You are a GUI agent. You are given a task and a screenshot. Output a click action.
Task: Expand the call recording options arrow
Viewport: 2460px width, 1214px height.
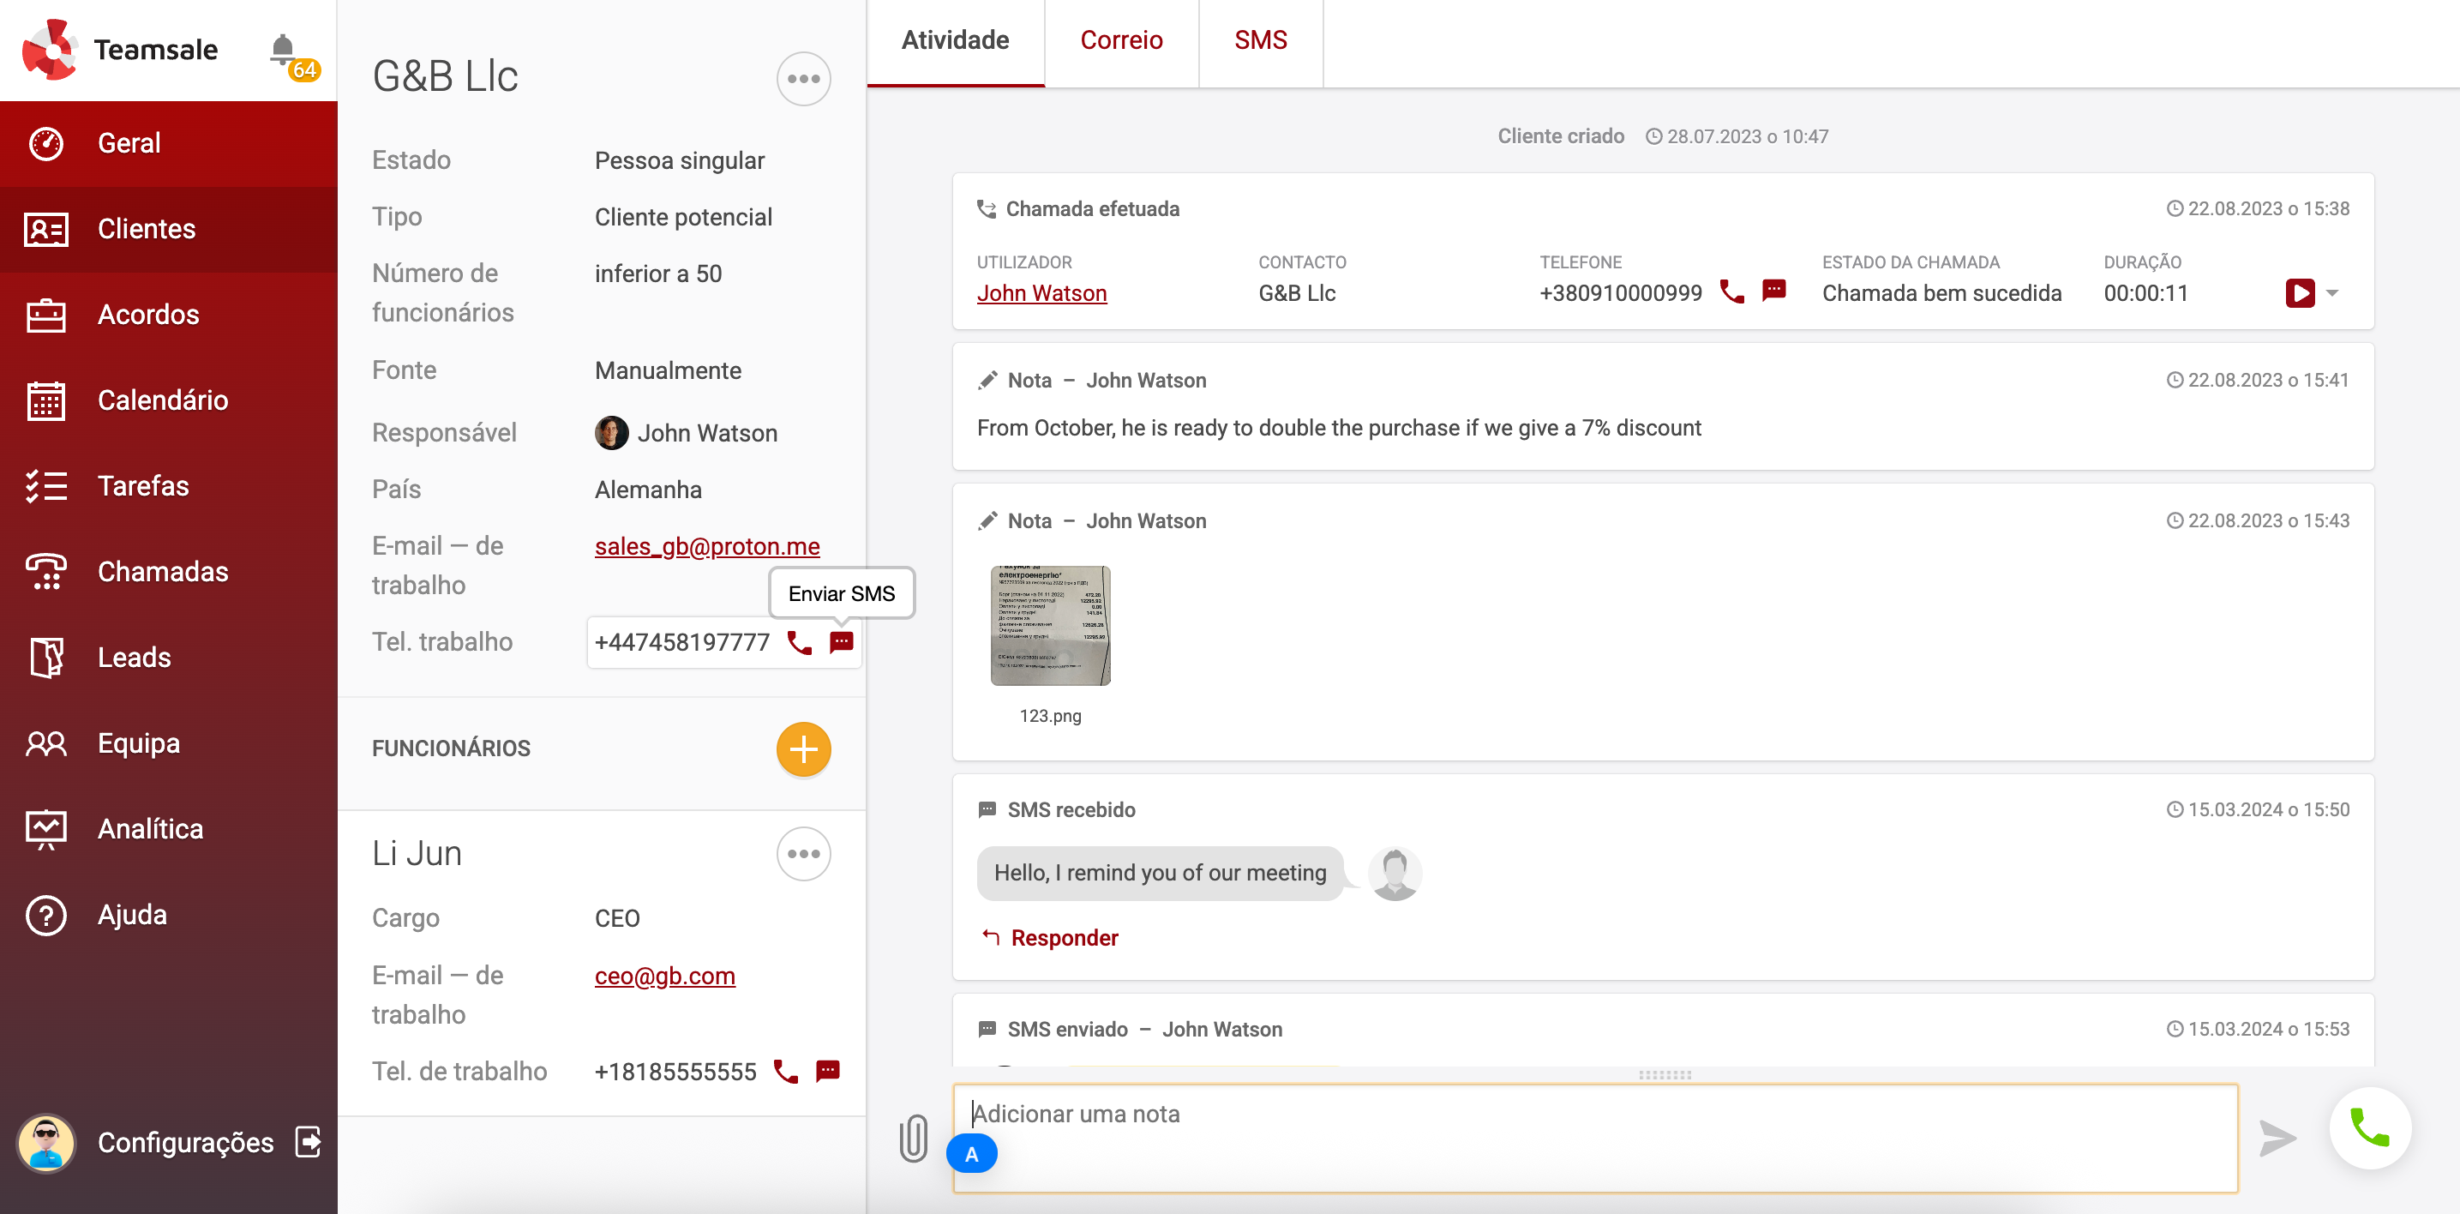click(2332, 293)
